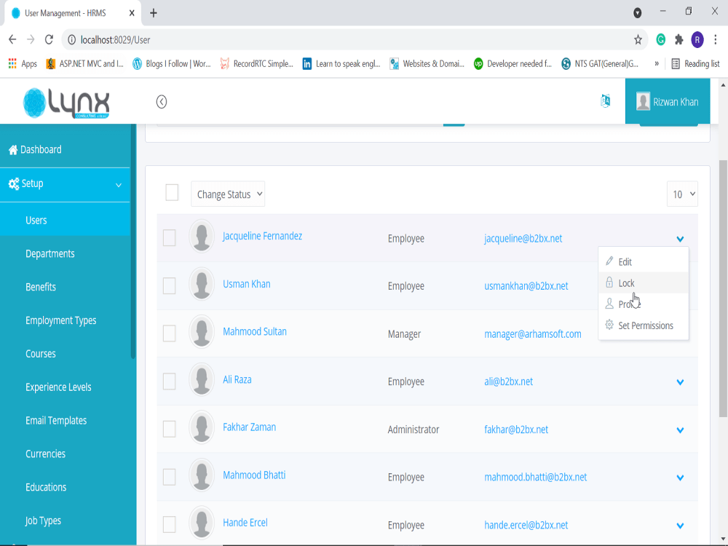Check the Mahmood Sultan row checkbox

coord(169,333)
